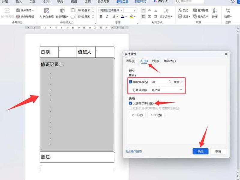The width and height of the screenshot is (240, 180).
Task: Click the 15.03厘米 width field
Action: point(84,16)
